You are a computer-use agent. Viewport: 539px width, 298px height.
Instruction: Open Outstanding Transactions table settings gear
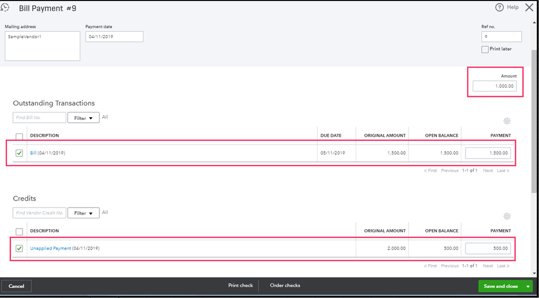(507, 121)
